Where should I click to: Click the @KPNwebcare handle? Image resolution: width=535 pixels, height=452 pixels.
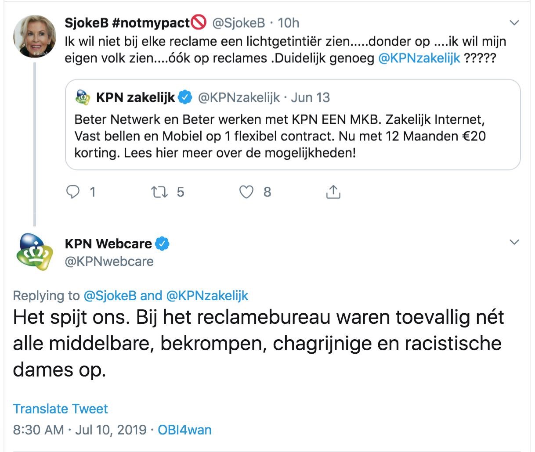point(109,262)
